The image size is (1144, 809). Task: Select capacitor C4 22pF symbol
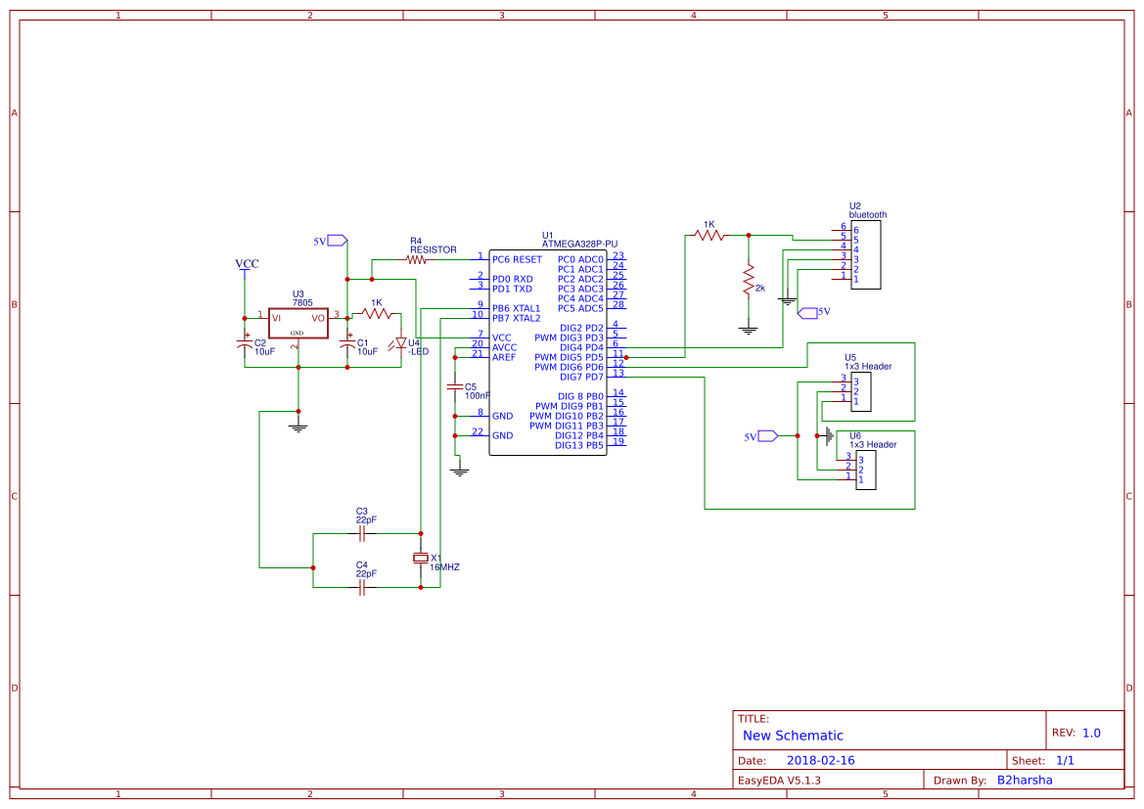363,587
